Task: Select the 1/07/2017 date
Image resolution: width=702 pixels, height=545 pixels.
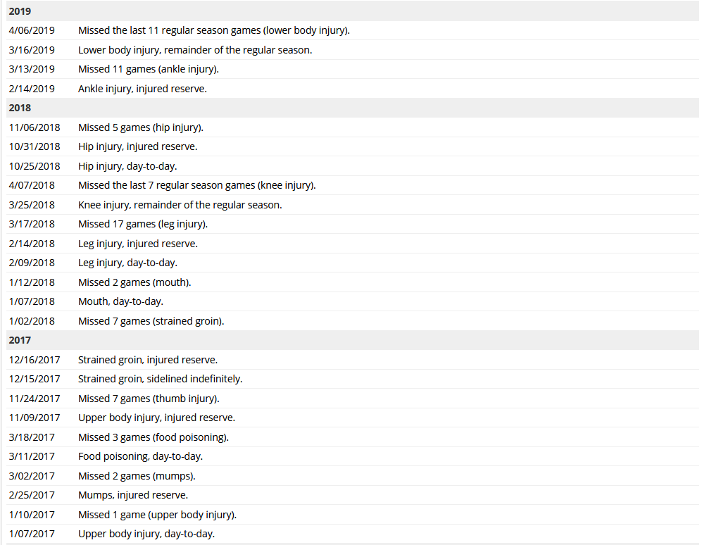Action: 32,534
